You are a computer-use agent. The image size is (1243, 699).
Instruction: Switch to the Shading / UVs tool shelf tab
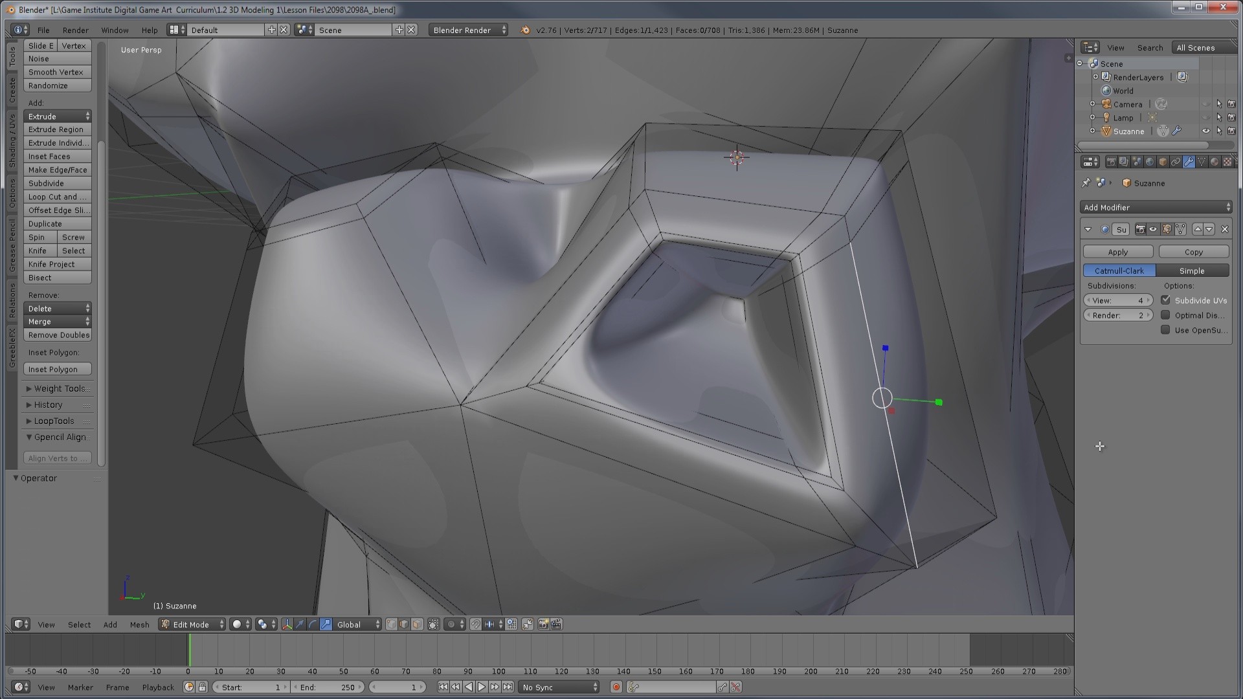(12, 140)
